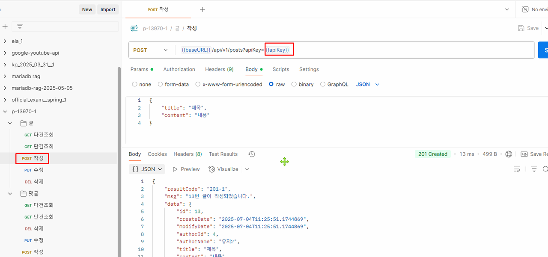Open the Test Results tab

point(223,154)
